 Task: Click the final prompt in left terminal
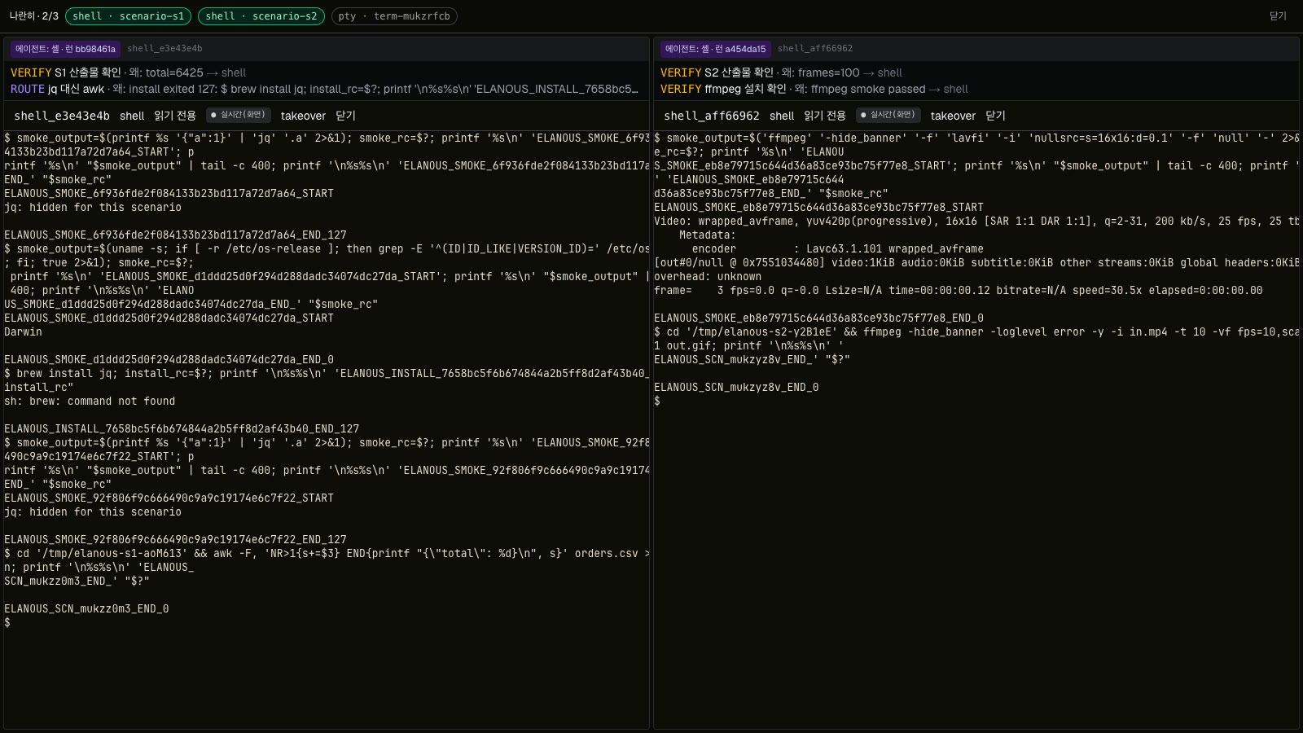pyautogui.click(x=7, y=622)
